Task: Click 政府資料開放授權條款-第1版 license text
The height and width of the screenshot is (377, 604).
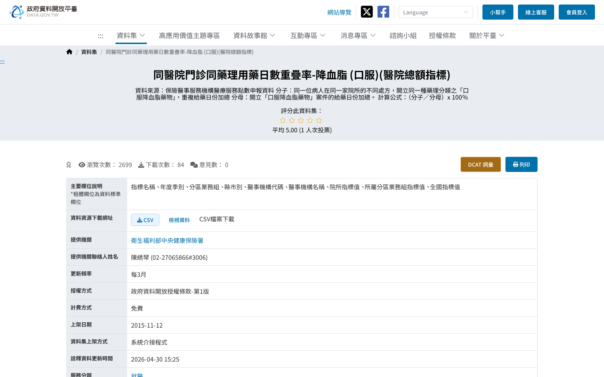Action: [x=170, y=291]
